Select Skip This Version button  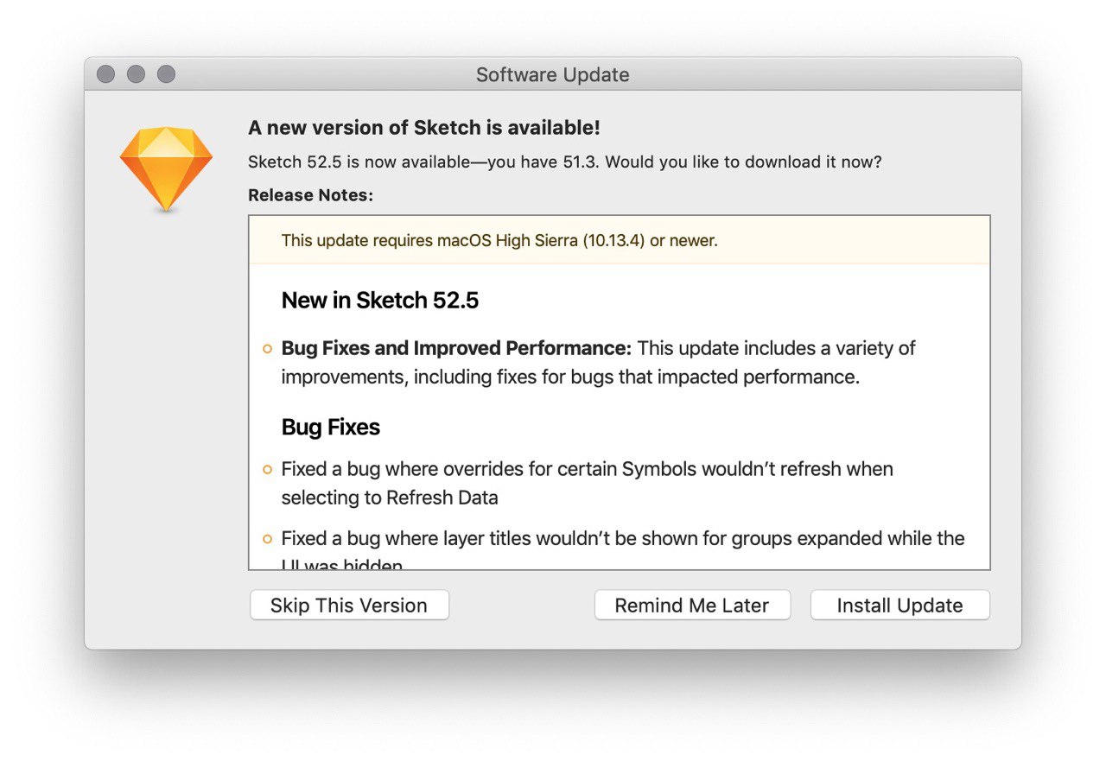pos(349,606)
